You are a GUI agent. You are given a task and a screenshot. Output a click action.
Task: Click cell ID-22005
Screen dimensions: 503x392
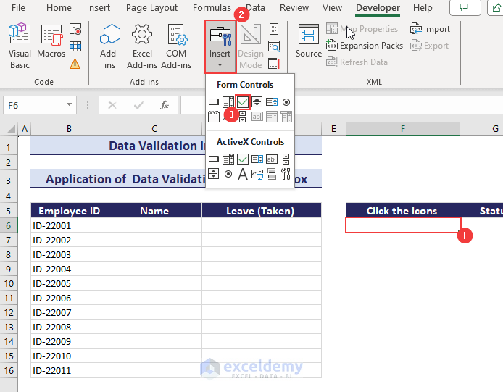click(69, 283)
